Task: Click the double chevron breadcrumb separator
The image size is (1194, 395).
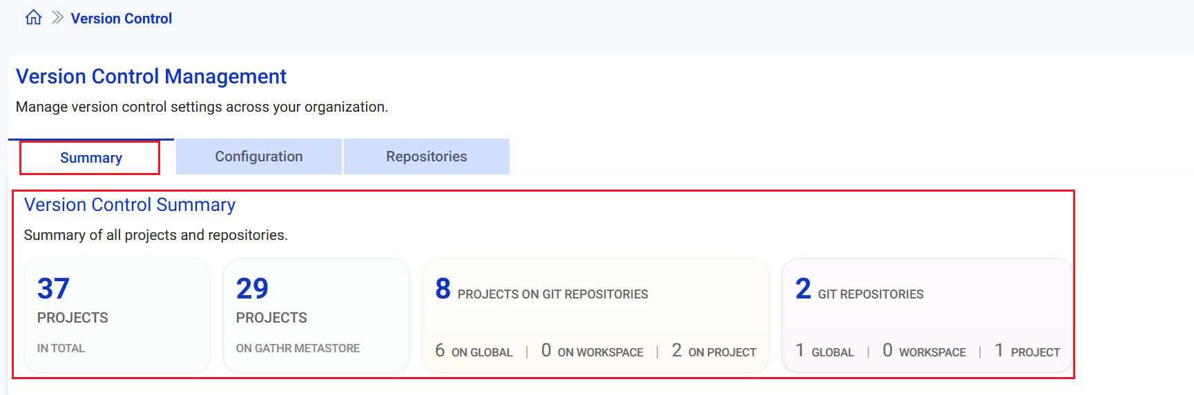Action: [58, 18]
